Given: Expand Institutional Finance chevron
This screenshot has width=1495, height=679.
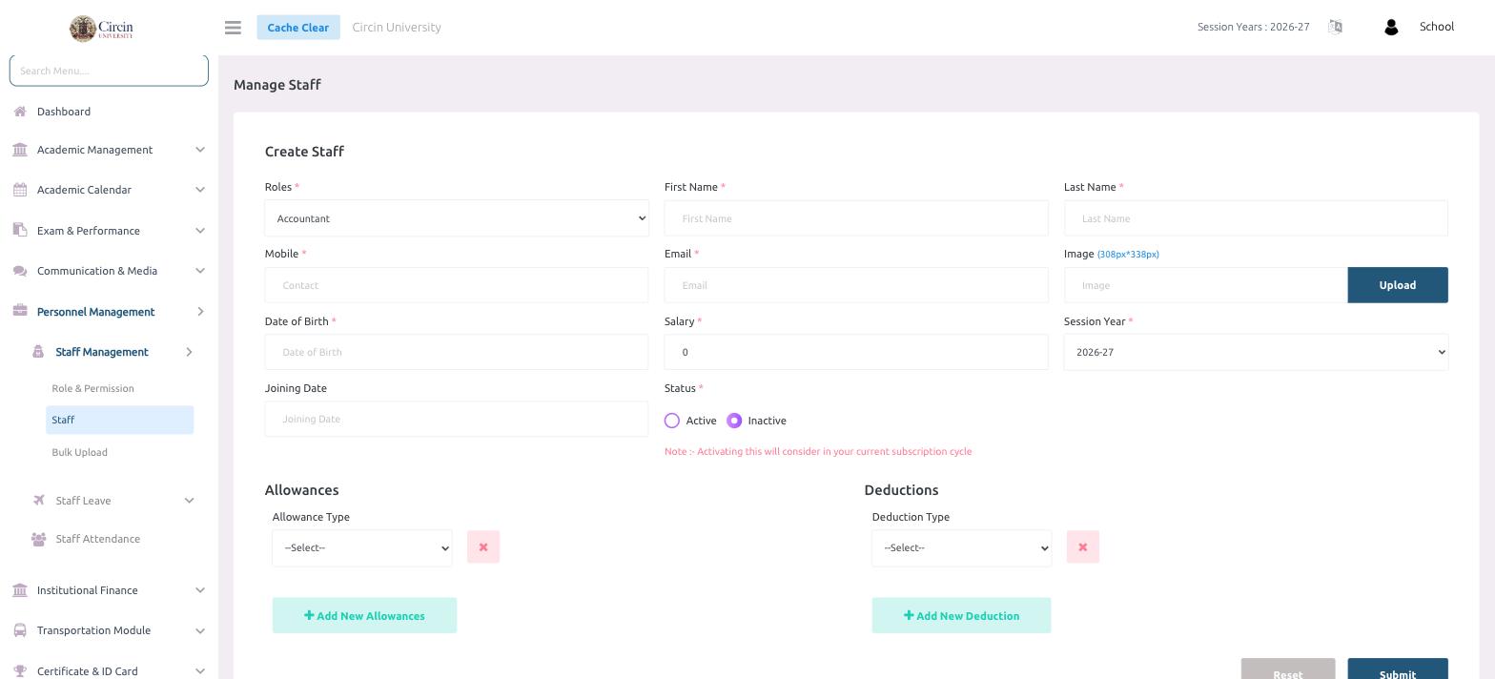Looking at the screenshot, I should point(200,590).
